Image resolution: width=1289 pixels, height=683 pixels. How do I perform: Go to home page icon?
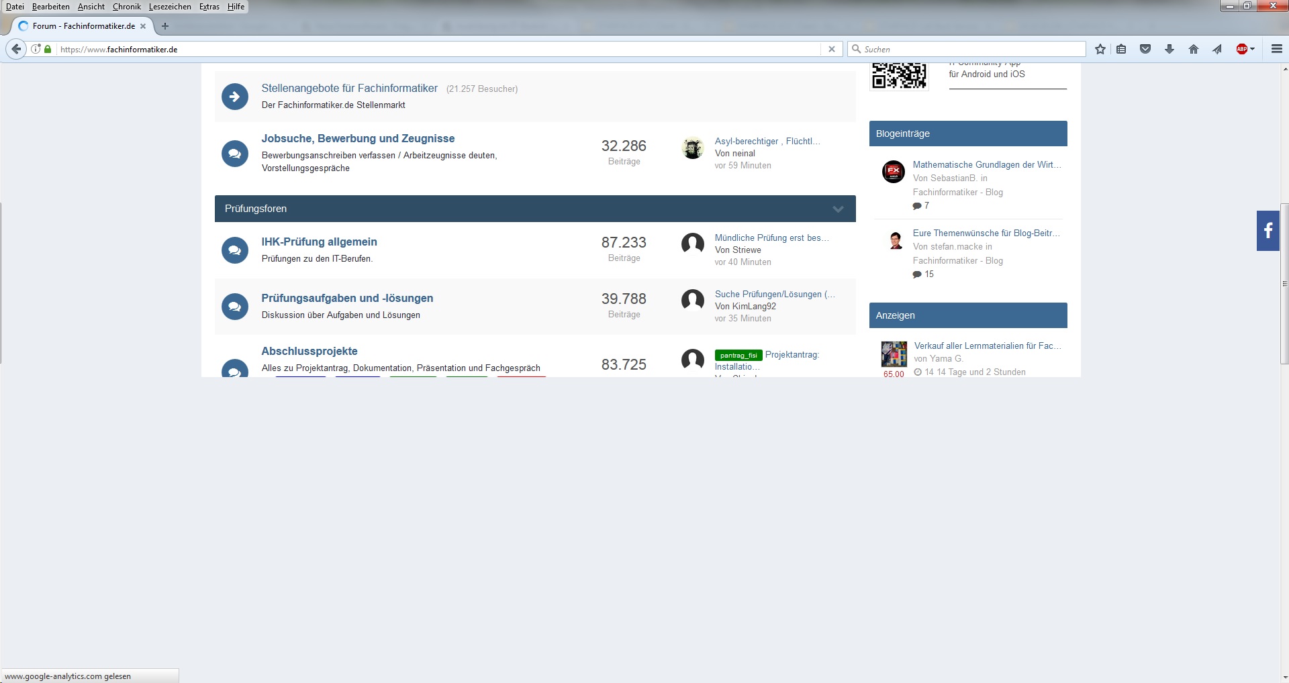1194,49
